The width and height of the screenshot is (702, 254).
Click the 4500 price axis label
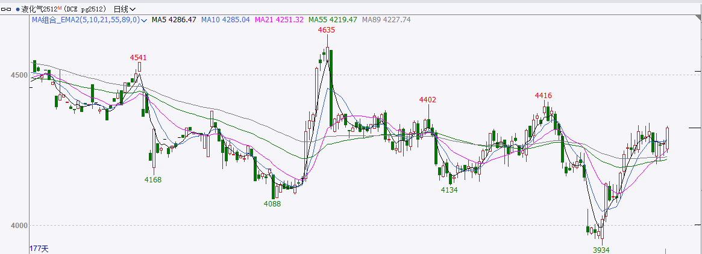pos(17,75)
